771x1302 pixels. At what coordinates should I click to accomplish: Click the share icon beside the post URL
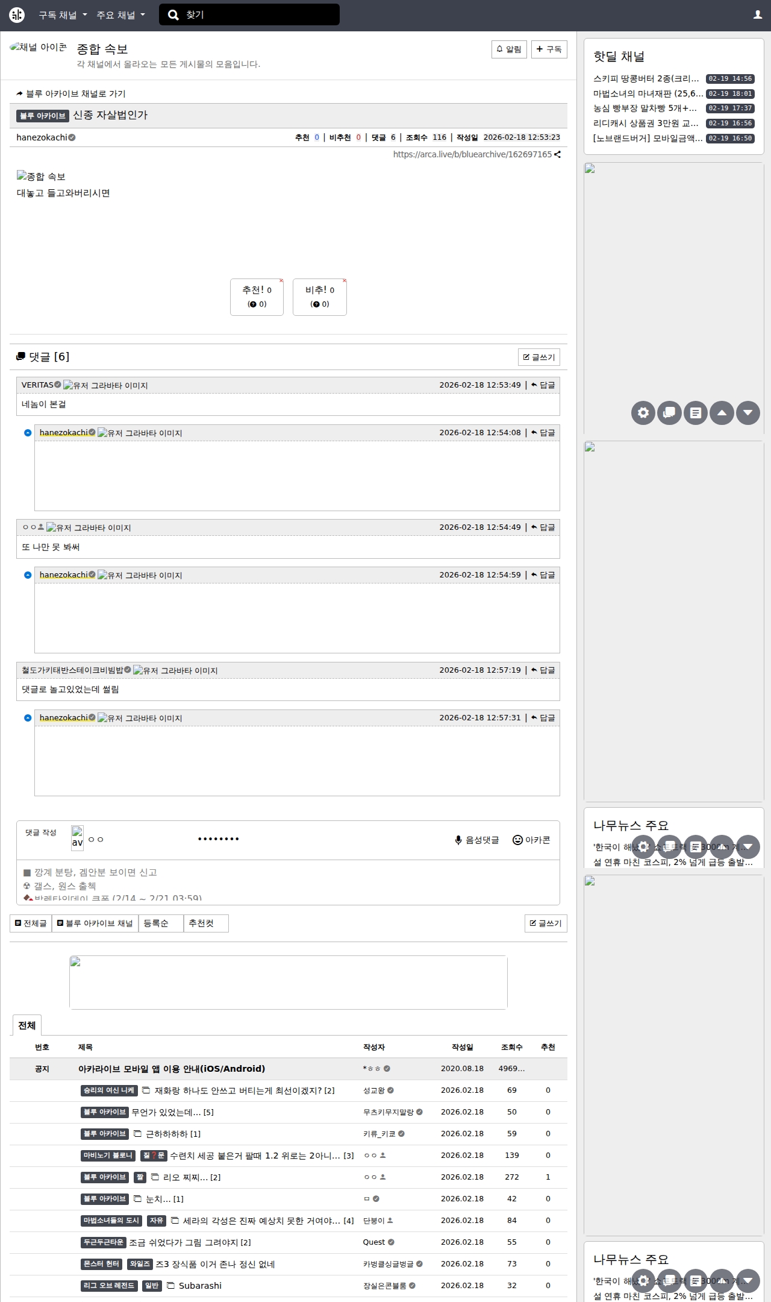558,154
